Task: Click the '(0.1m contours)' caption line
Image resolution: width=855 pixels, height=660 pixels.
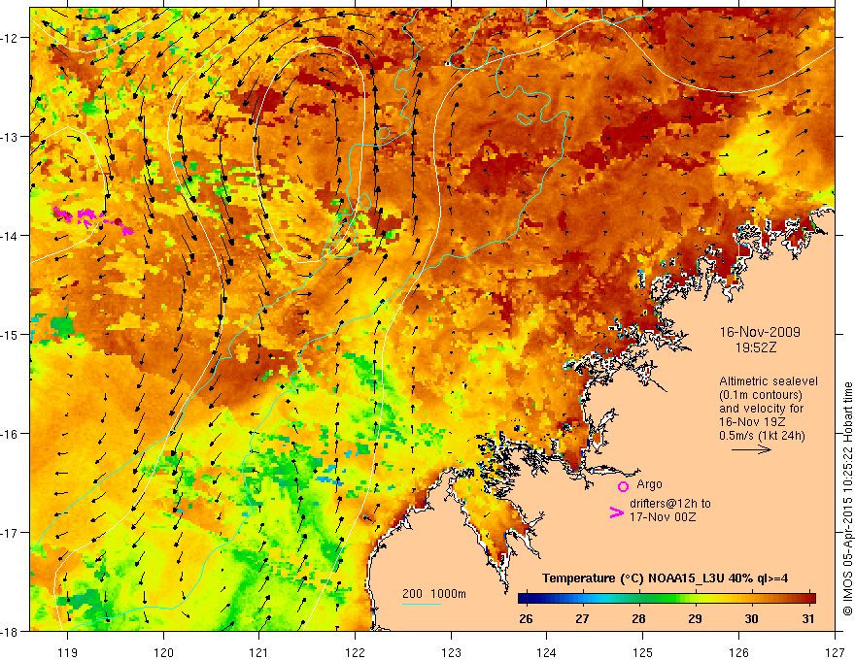Action: (761, 395)
